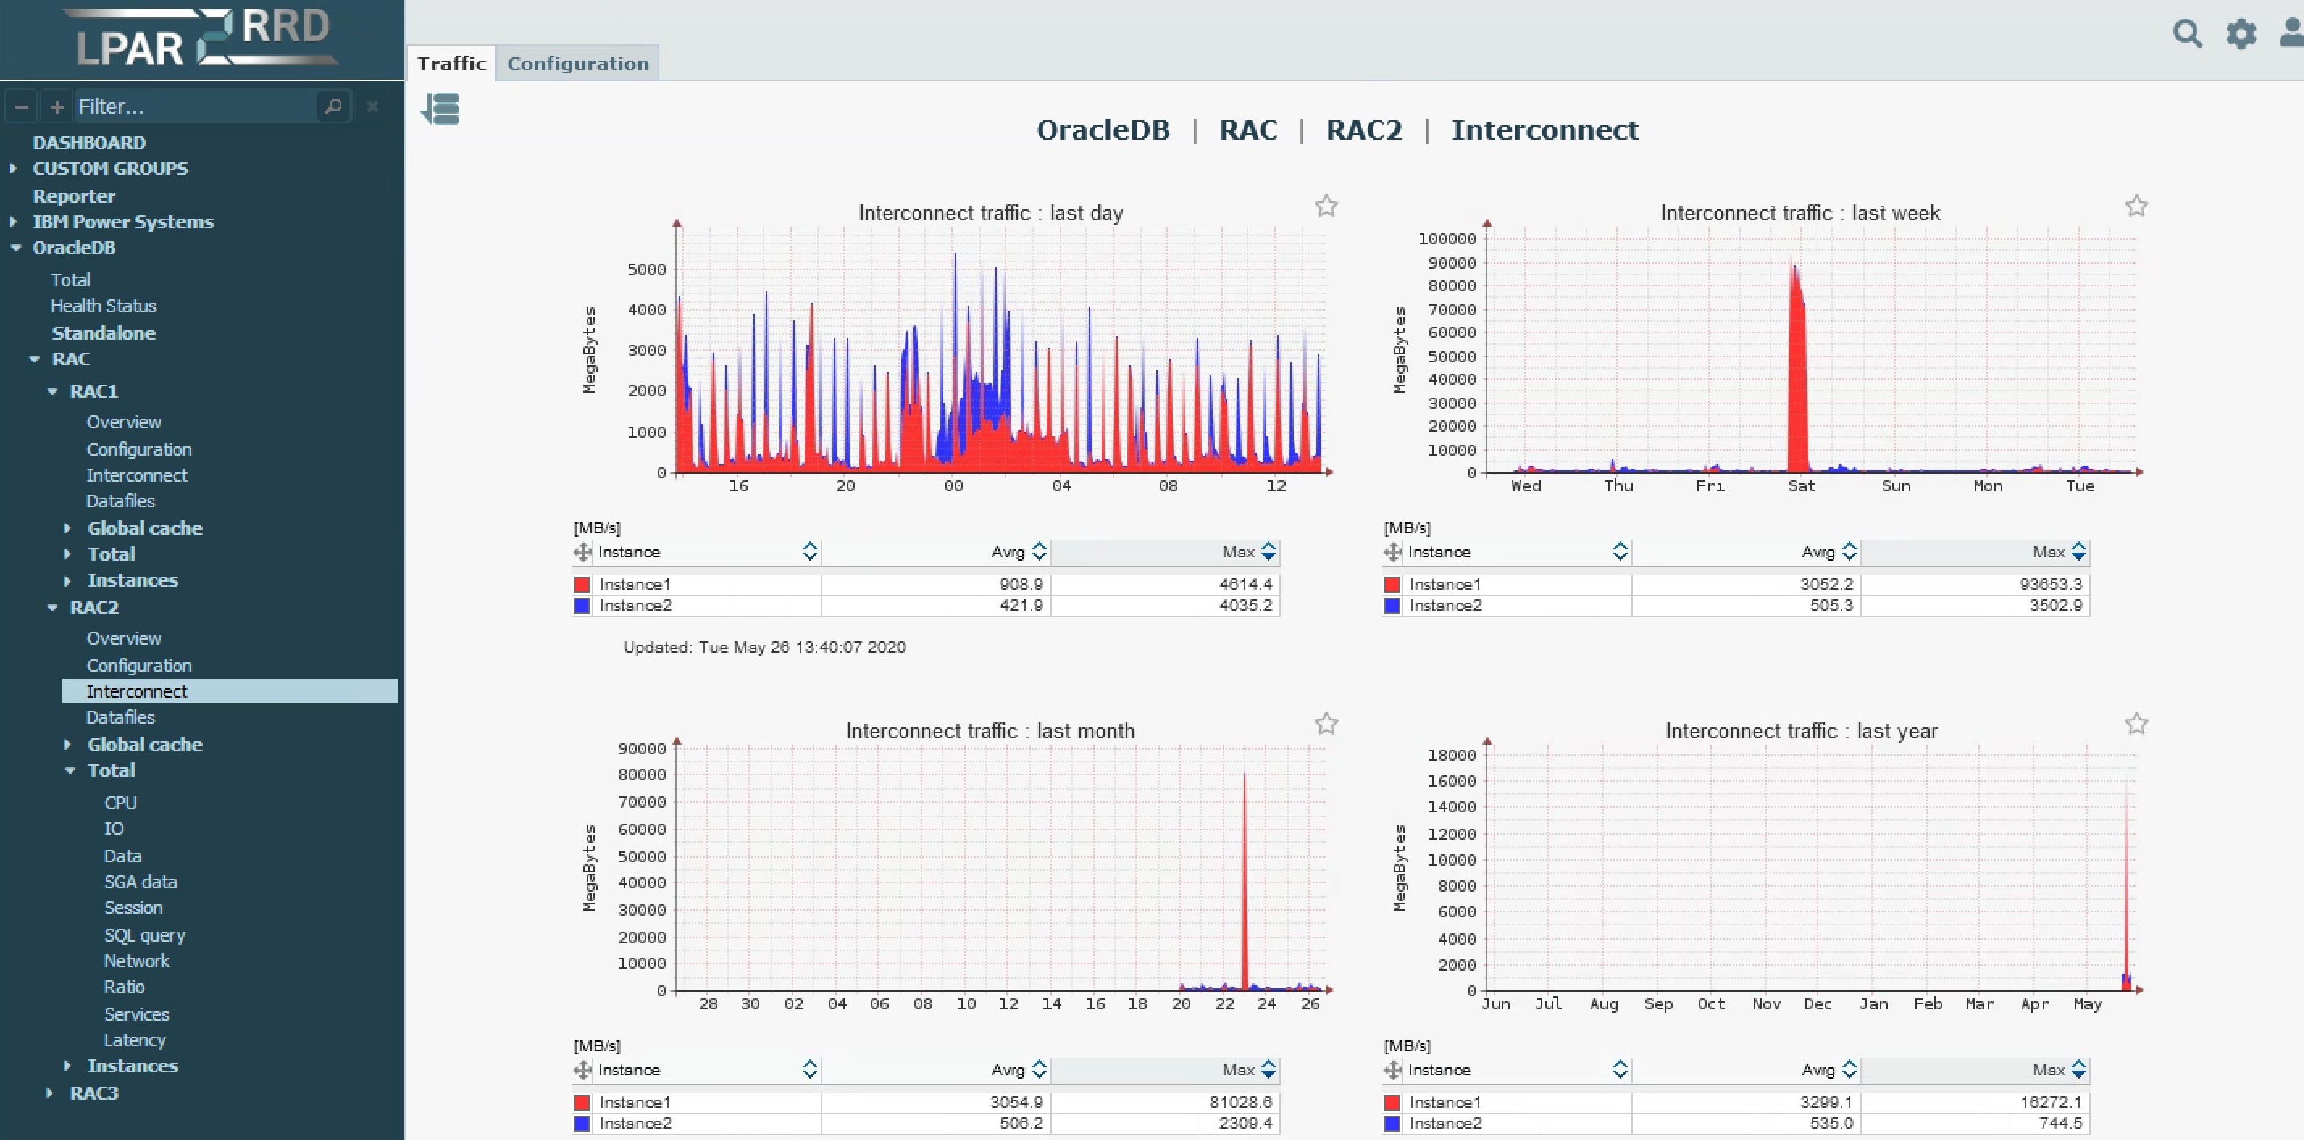Click move handle icon in last month legend
Image resolution: width=2304 pixels, height=1140 pixels.
583,1071
